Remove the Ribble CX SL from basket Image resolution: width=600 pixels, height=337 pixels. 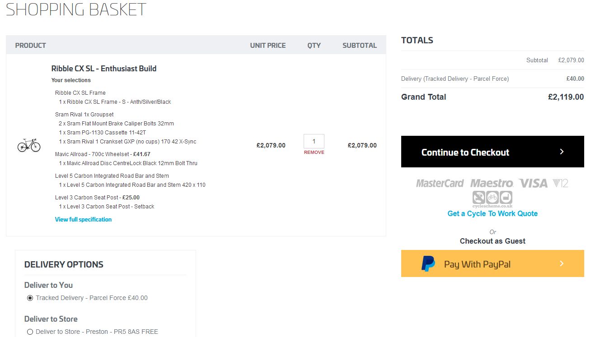point(314,152)
